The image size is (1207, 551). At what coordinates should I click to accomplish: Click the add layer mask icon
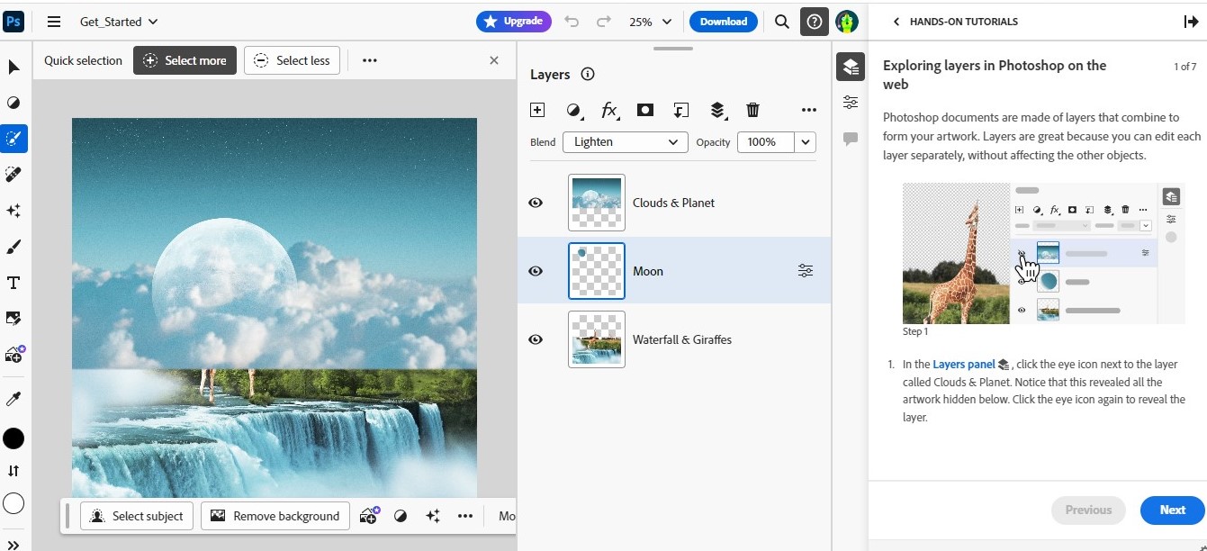(644, 110)
